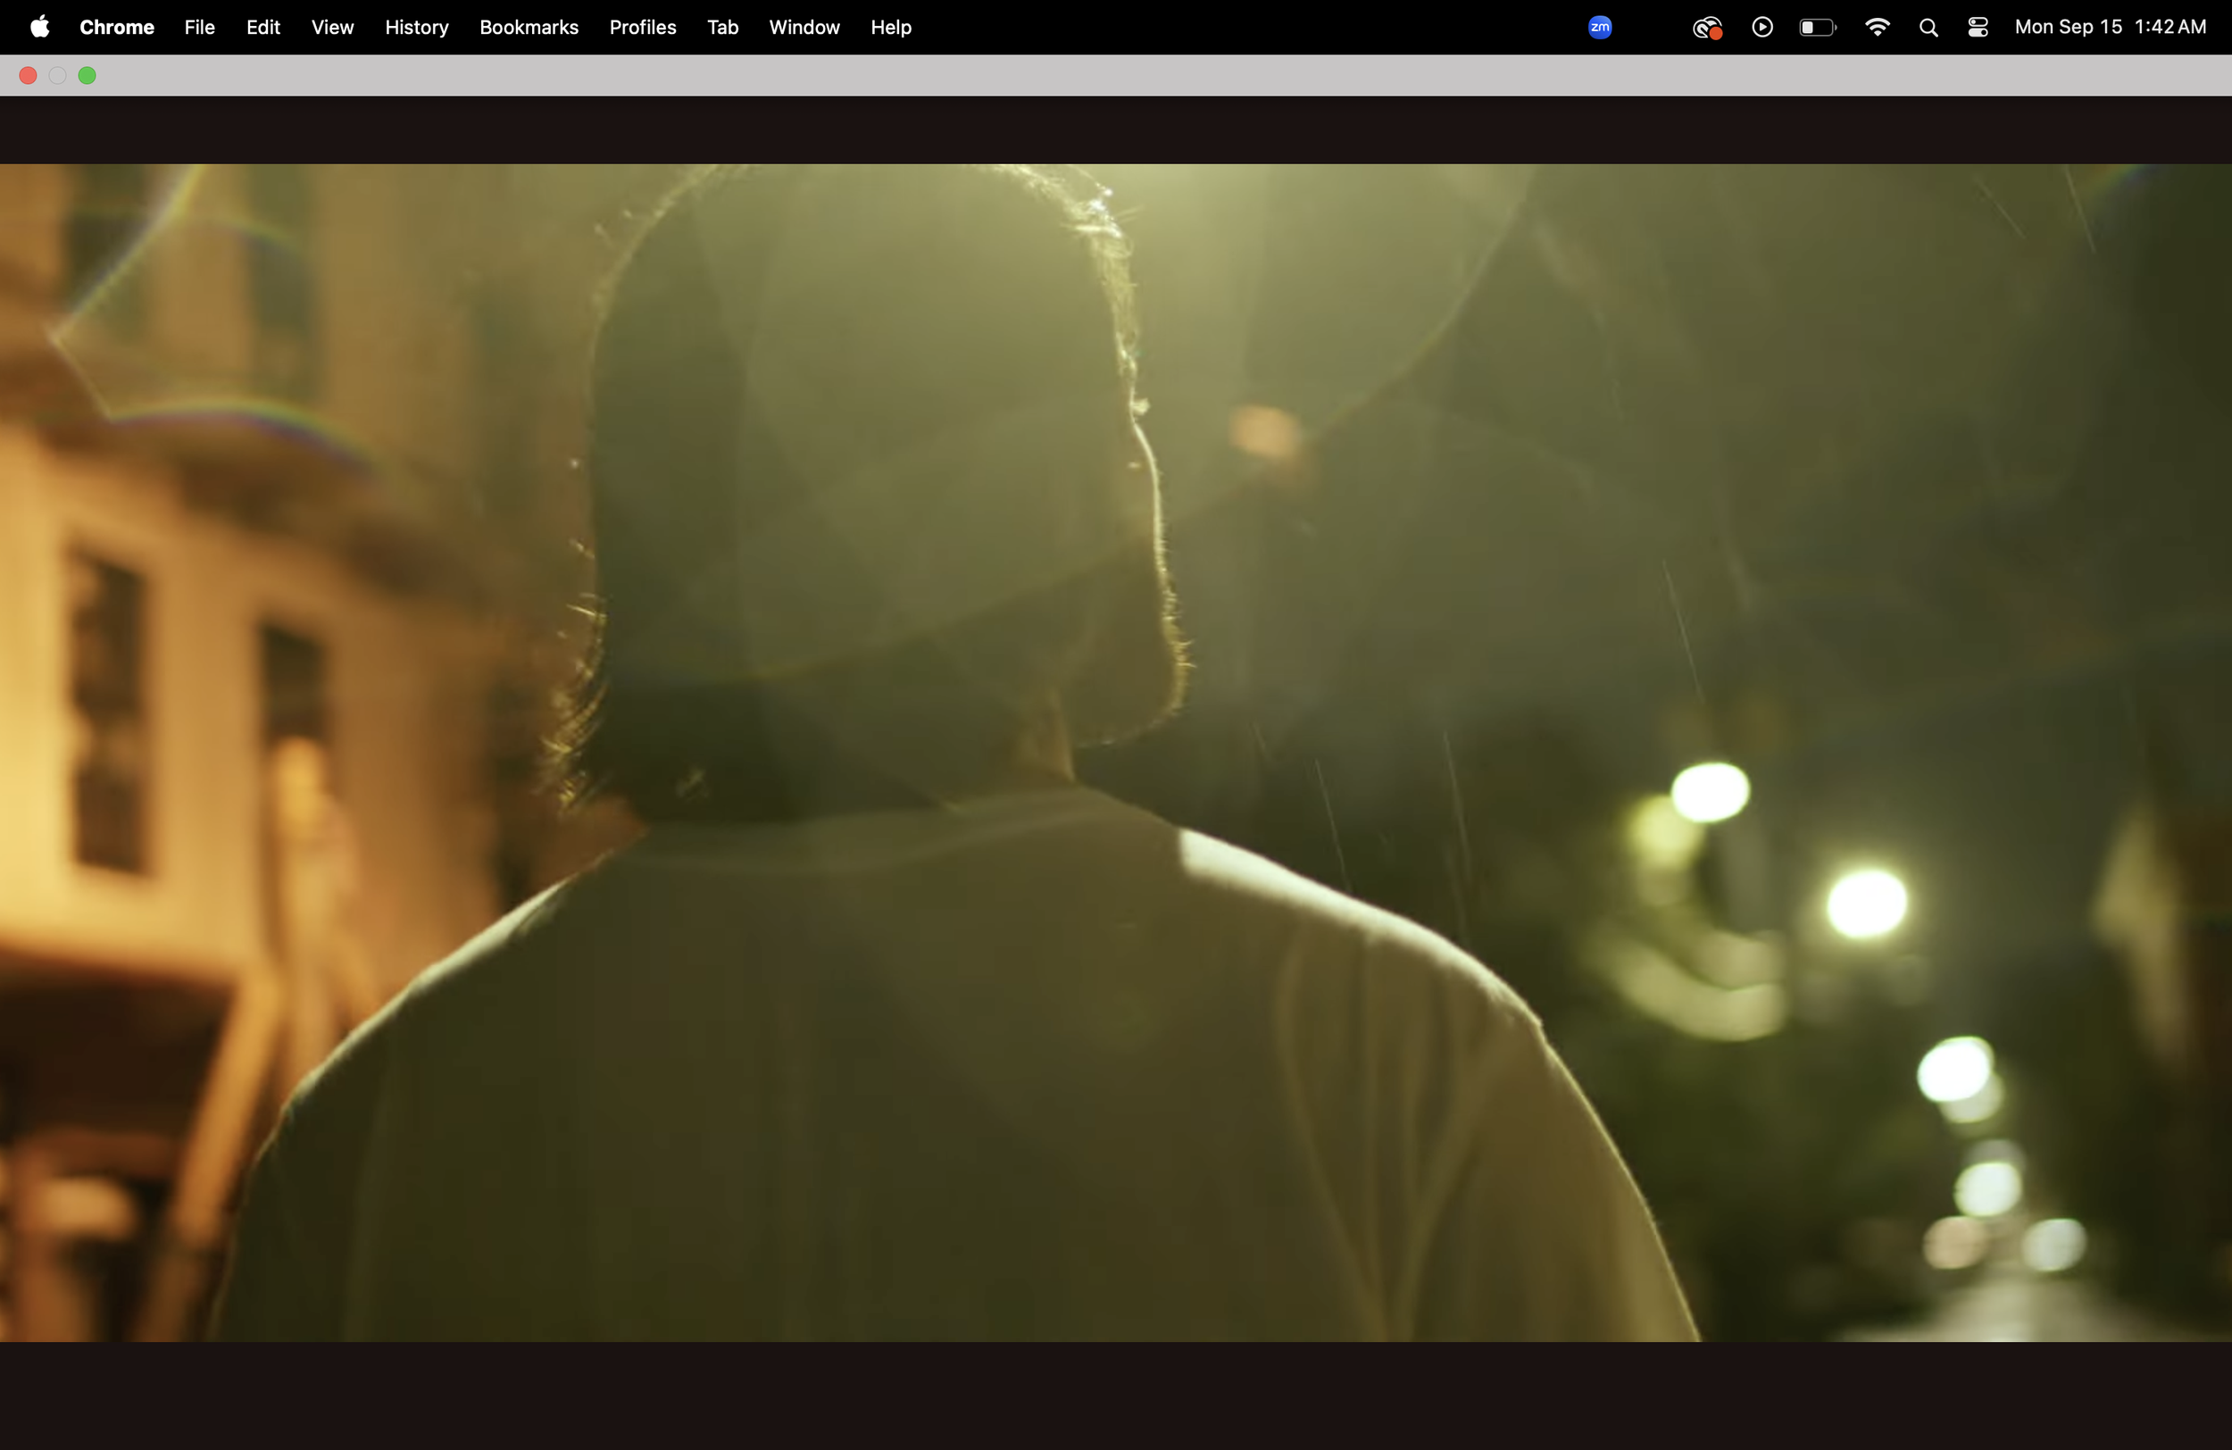
Task: Open the Edit menu
Action: pos(262,27)
